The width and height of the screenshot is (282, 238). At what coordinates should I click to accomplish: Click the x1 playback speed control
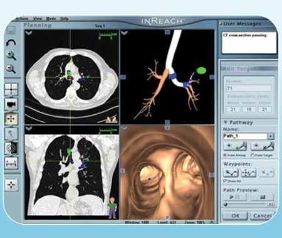click(x=271, y=204)
